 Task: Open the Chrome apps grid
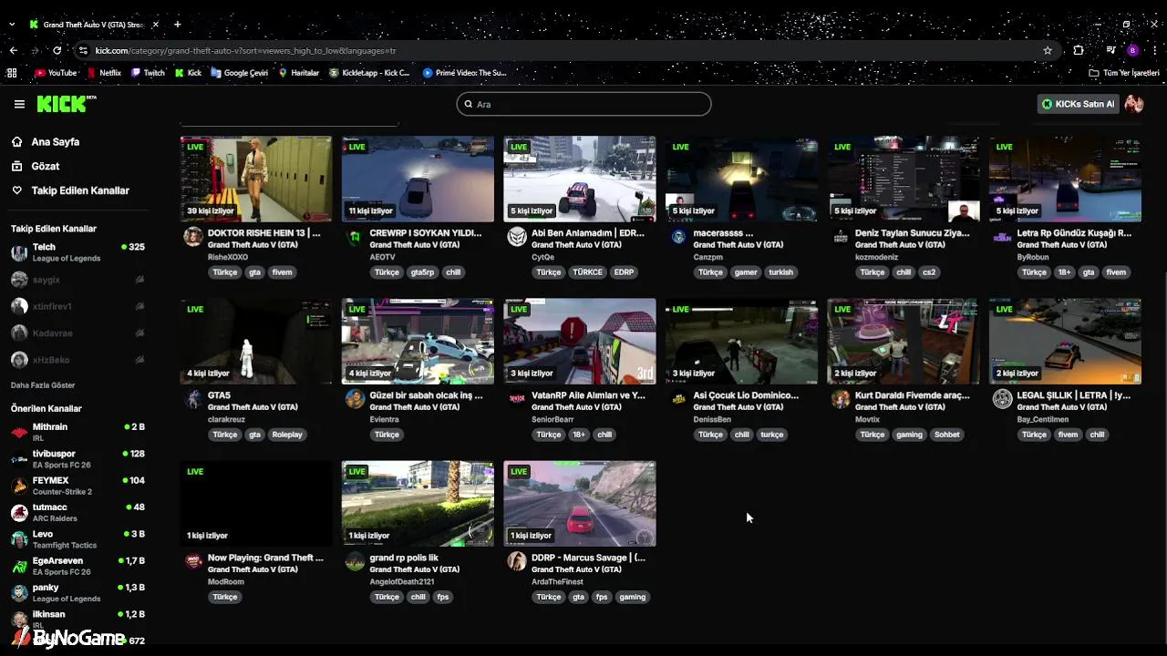click(12, 73)
